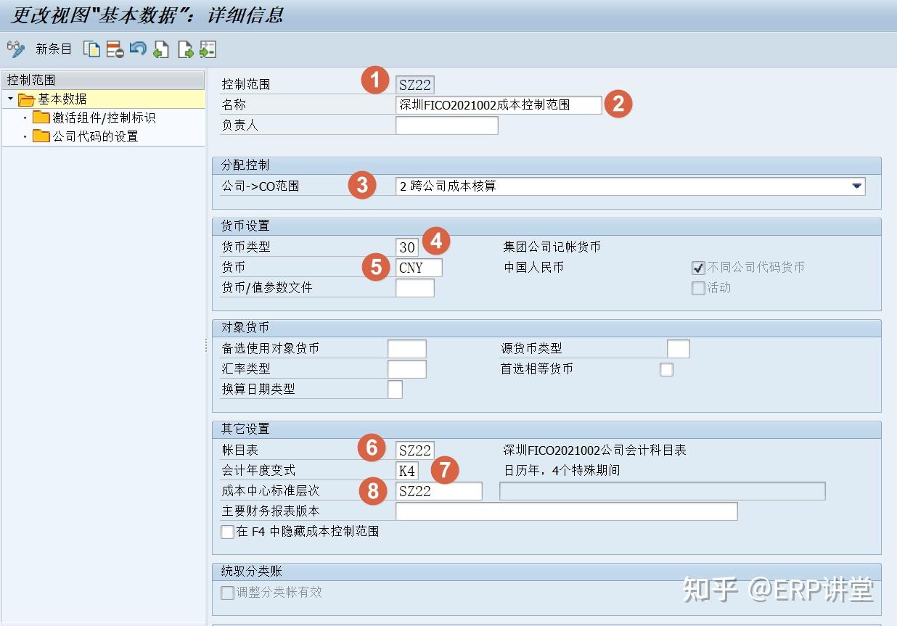
Task: Select the next entry icon
Action: click(184, 49)
